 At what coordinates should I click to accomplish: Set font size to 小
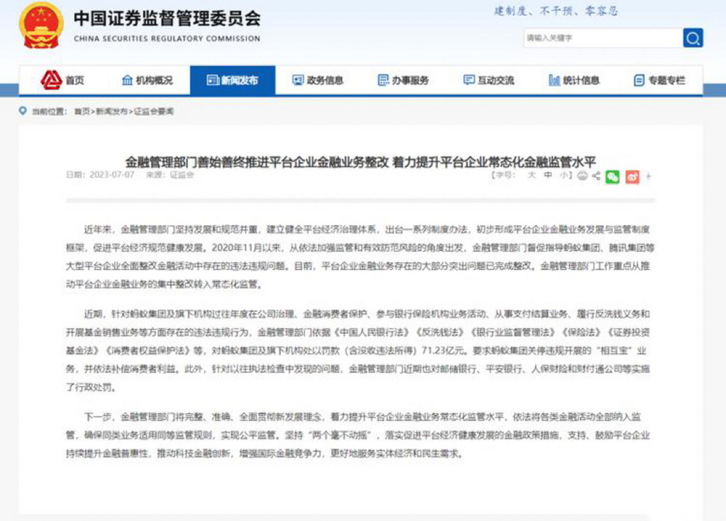[x=564, y=175]
